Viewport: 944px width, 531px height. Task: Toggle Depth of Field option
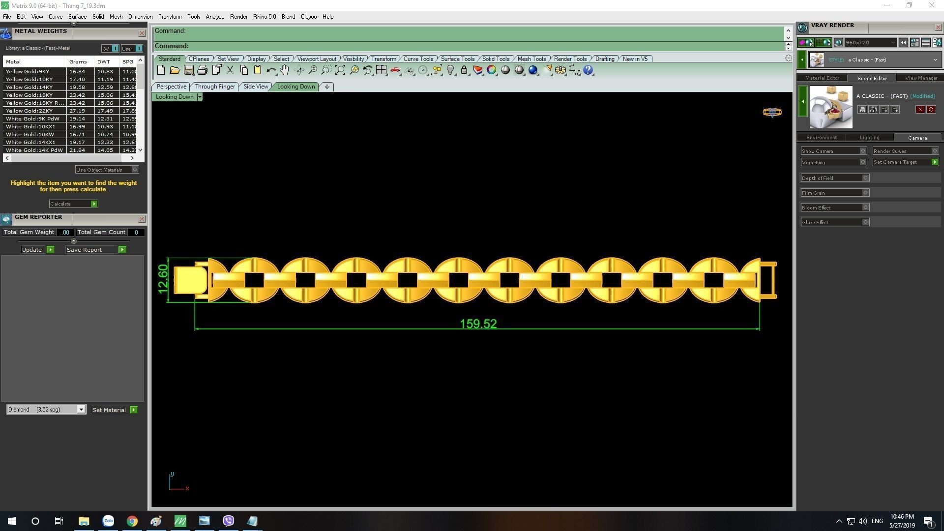pyautogui.click(x=835, y=178)
